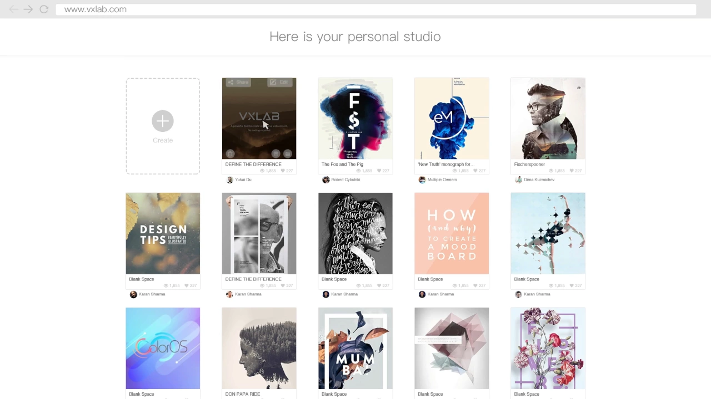Click Edit on the VXLAB card
This screenshot has height=399, width=711.
(279, 83)
